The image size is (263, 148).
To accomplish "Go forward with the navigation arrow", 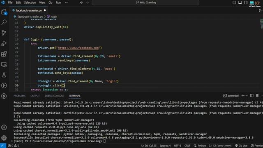I will 88,2.
